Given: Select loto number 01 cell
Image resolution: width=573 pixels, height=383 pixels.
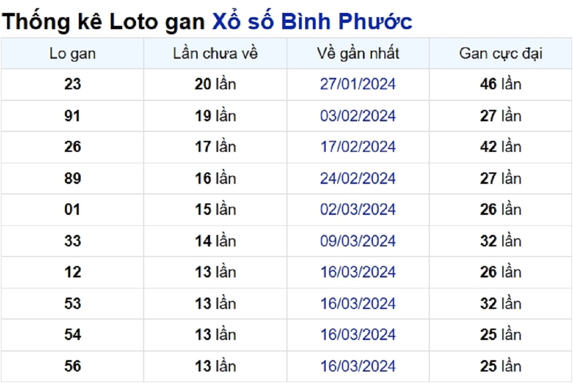Looking at the screenshot, I should click(72, 210).
